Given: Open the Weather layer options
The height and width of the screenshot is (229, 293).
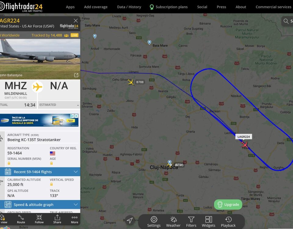Looking at the screenshot, I should (x=173, y=222).
